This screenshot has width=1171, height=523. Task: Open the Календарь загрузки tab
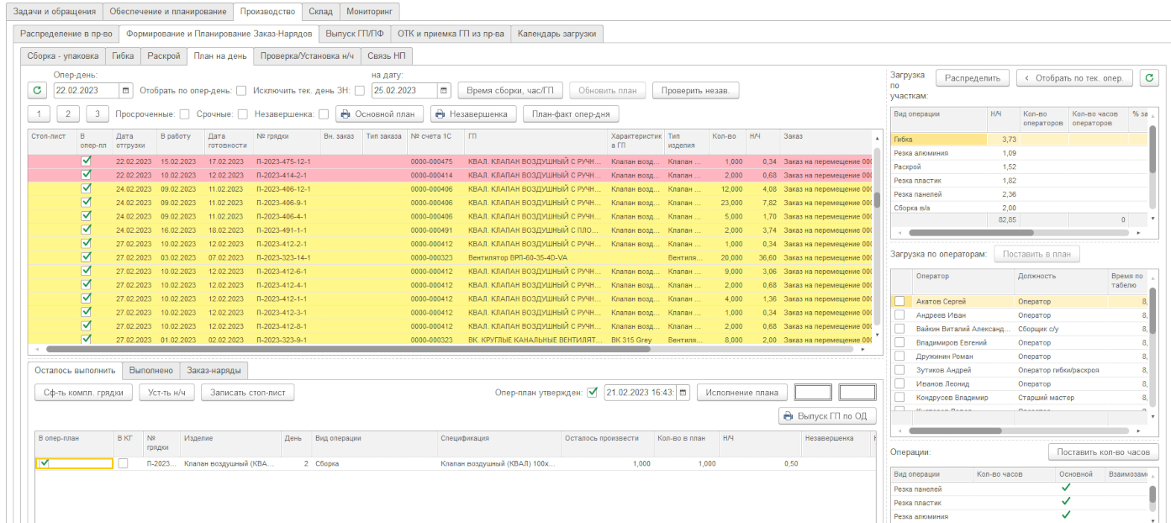[556, 34]
